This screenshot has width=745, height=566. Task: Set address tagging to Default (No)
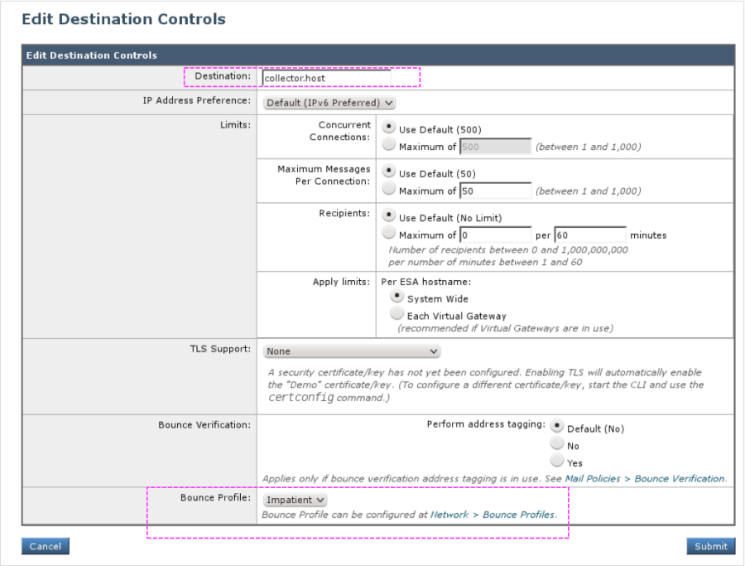point(557,427)
